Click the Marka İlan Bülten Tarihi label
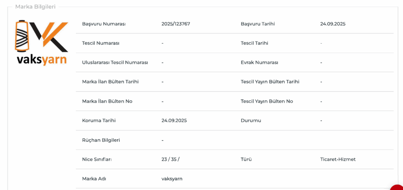Viewport: 403px width, 190px height. pos(110,82)
